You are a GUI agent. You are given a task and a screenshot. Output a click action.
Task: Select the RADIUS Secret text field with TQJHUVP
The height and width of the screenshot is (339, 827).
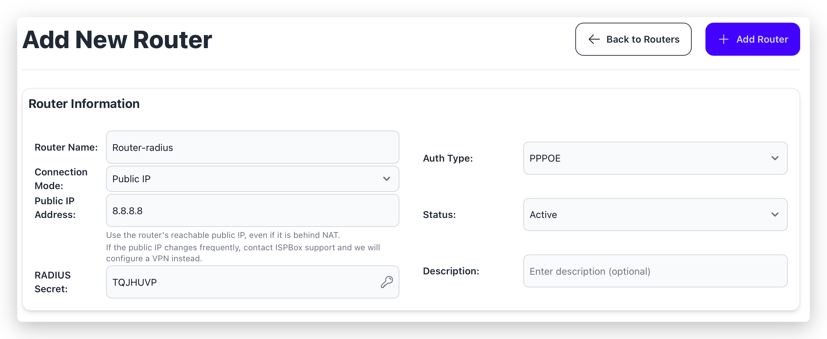tap(241, 282)
